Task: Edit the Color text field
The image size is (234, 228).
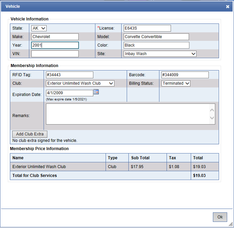Action: (156, 45)
